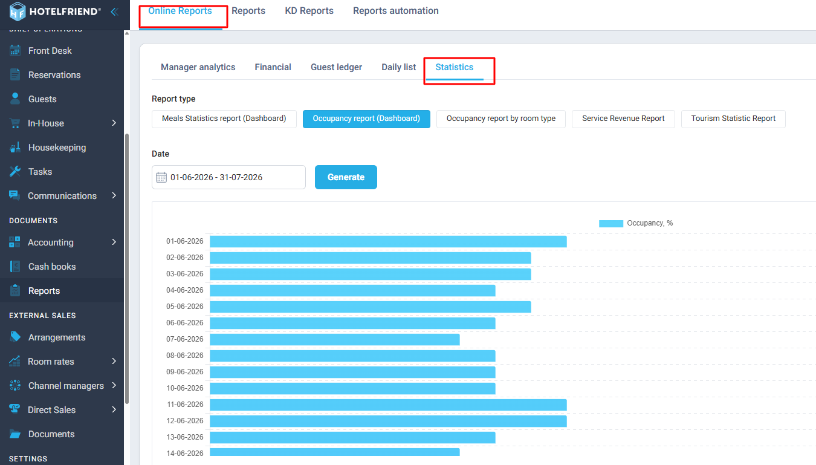Click the Direct Sales icon
The width and height of the screenshot is (816, 465).
15,410
